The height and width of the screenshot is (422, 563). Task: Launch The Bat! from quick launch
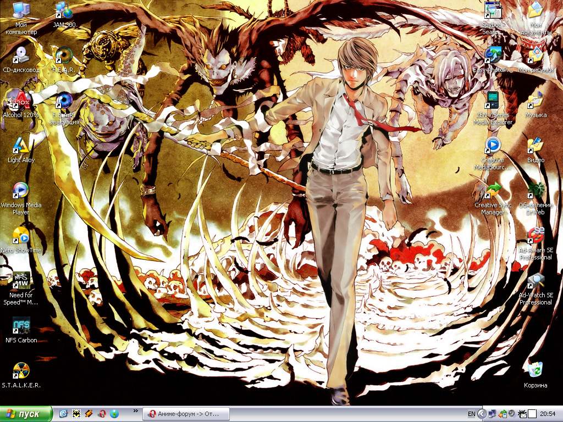pyautogui.click(x=76, y=414)
